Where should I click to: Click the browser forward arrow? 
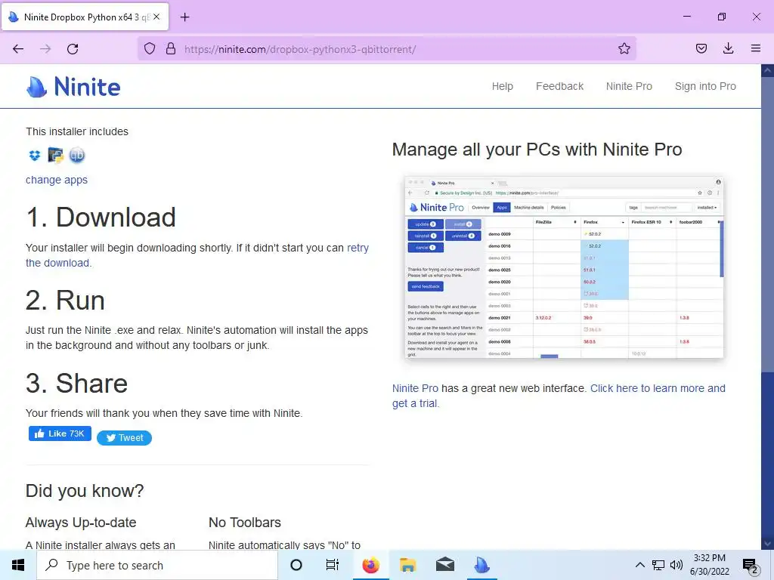tap(45, 49)
